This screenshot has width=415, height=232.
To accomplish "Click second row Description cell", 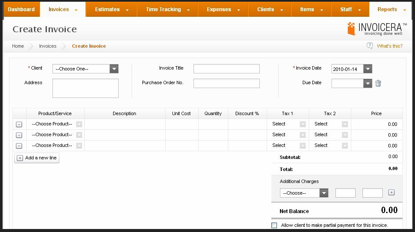I will click(125, 135).
